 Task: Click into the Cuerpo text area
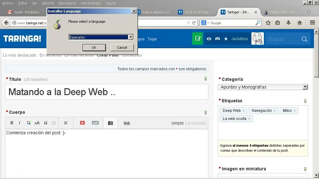click(107, 154)
